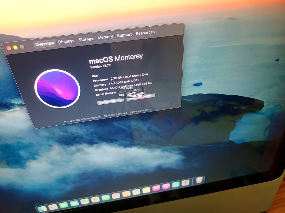Go to the Memory tab
This screenshot has width=285, height=213.
(105, 37)
